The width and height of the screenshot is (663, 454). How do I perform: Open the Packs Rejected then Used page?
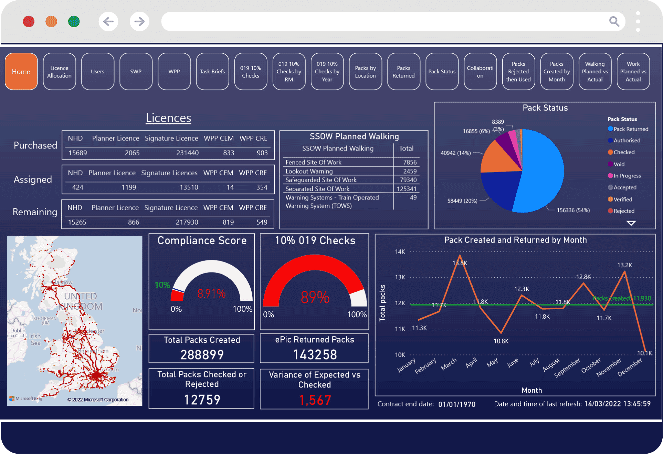(x=518, y=71)
